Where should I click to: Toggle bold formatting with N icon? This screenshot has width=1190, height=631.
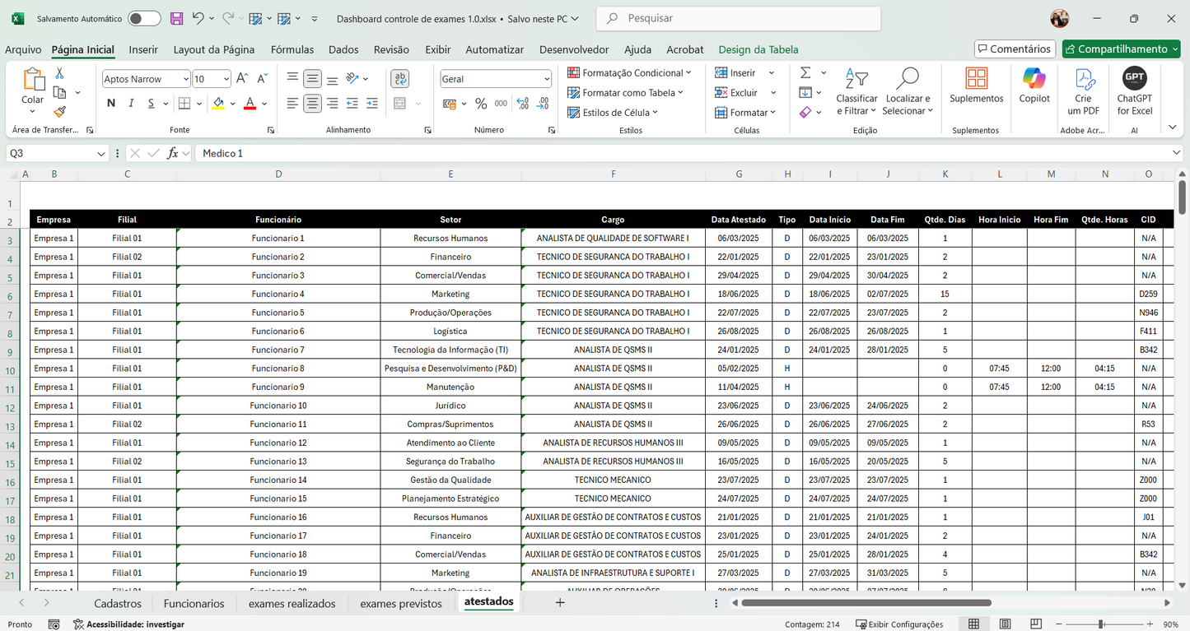pyautogui.click(x=110, y=104)
